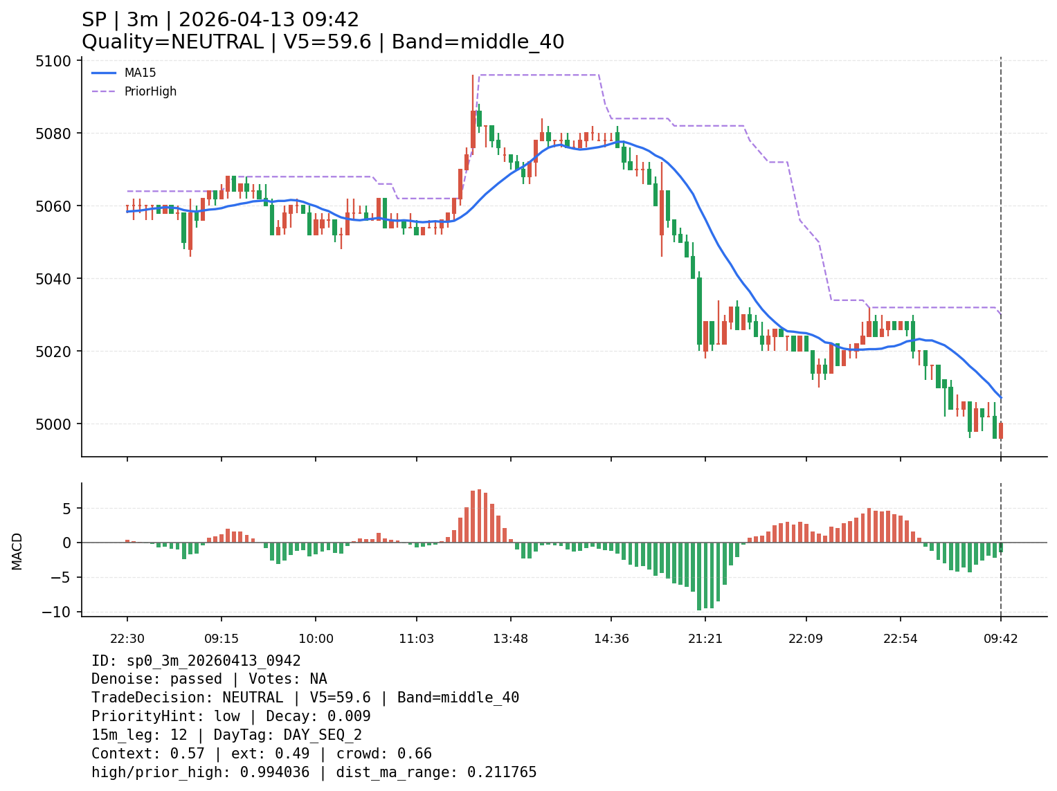Click the 09:42 time label at right end
This screenshot has width=1057, height=791.
(x=1000, y=639)
